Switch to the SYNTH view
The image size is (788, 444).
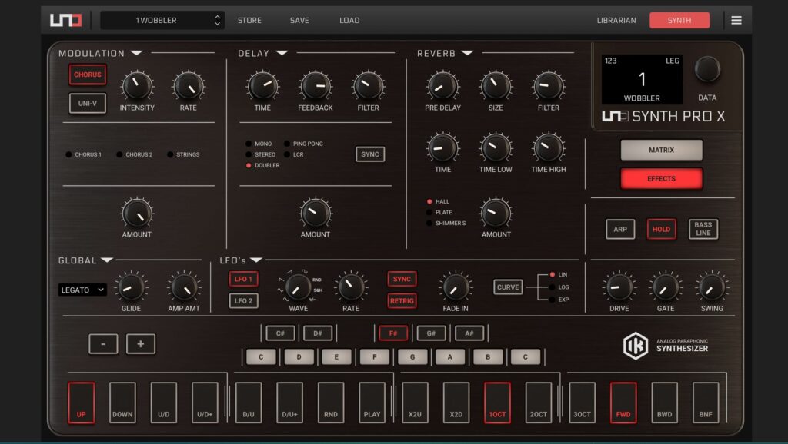pyautogui.click(x=679, y=20)
